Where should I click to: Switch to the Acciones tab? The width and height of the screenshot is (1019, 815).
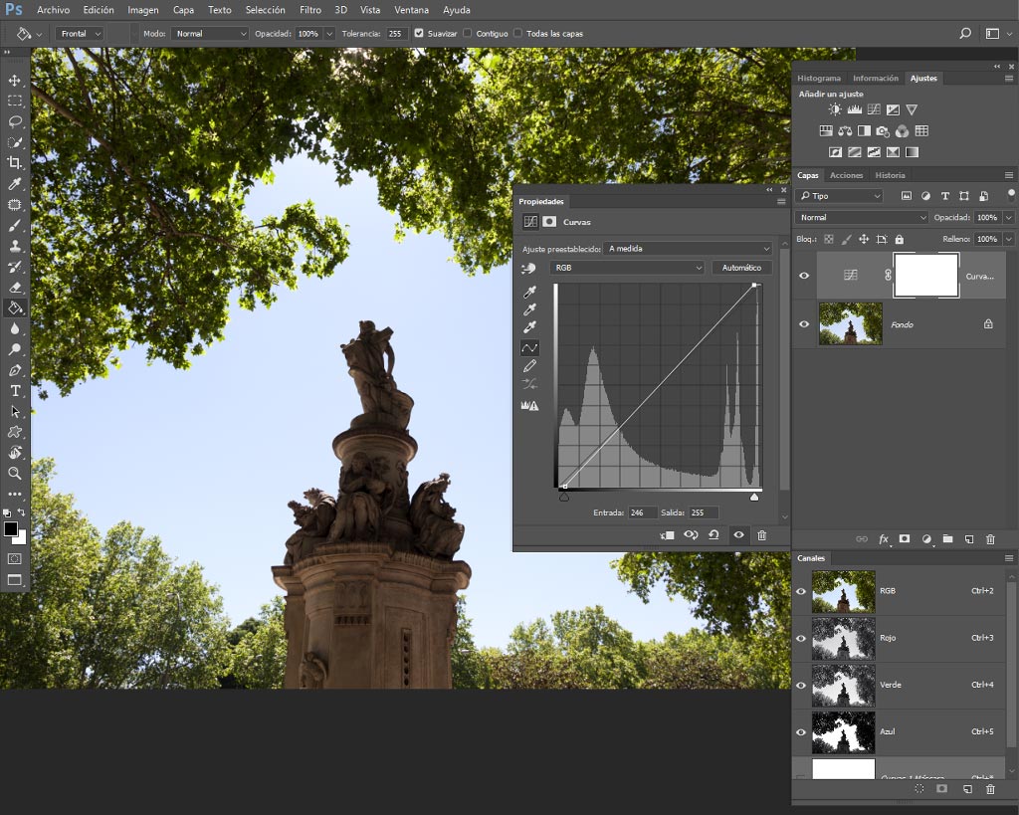(846, 175)
